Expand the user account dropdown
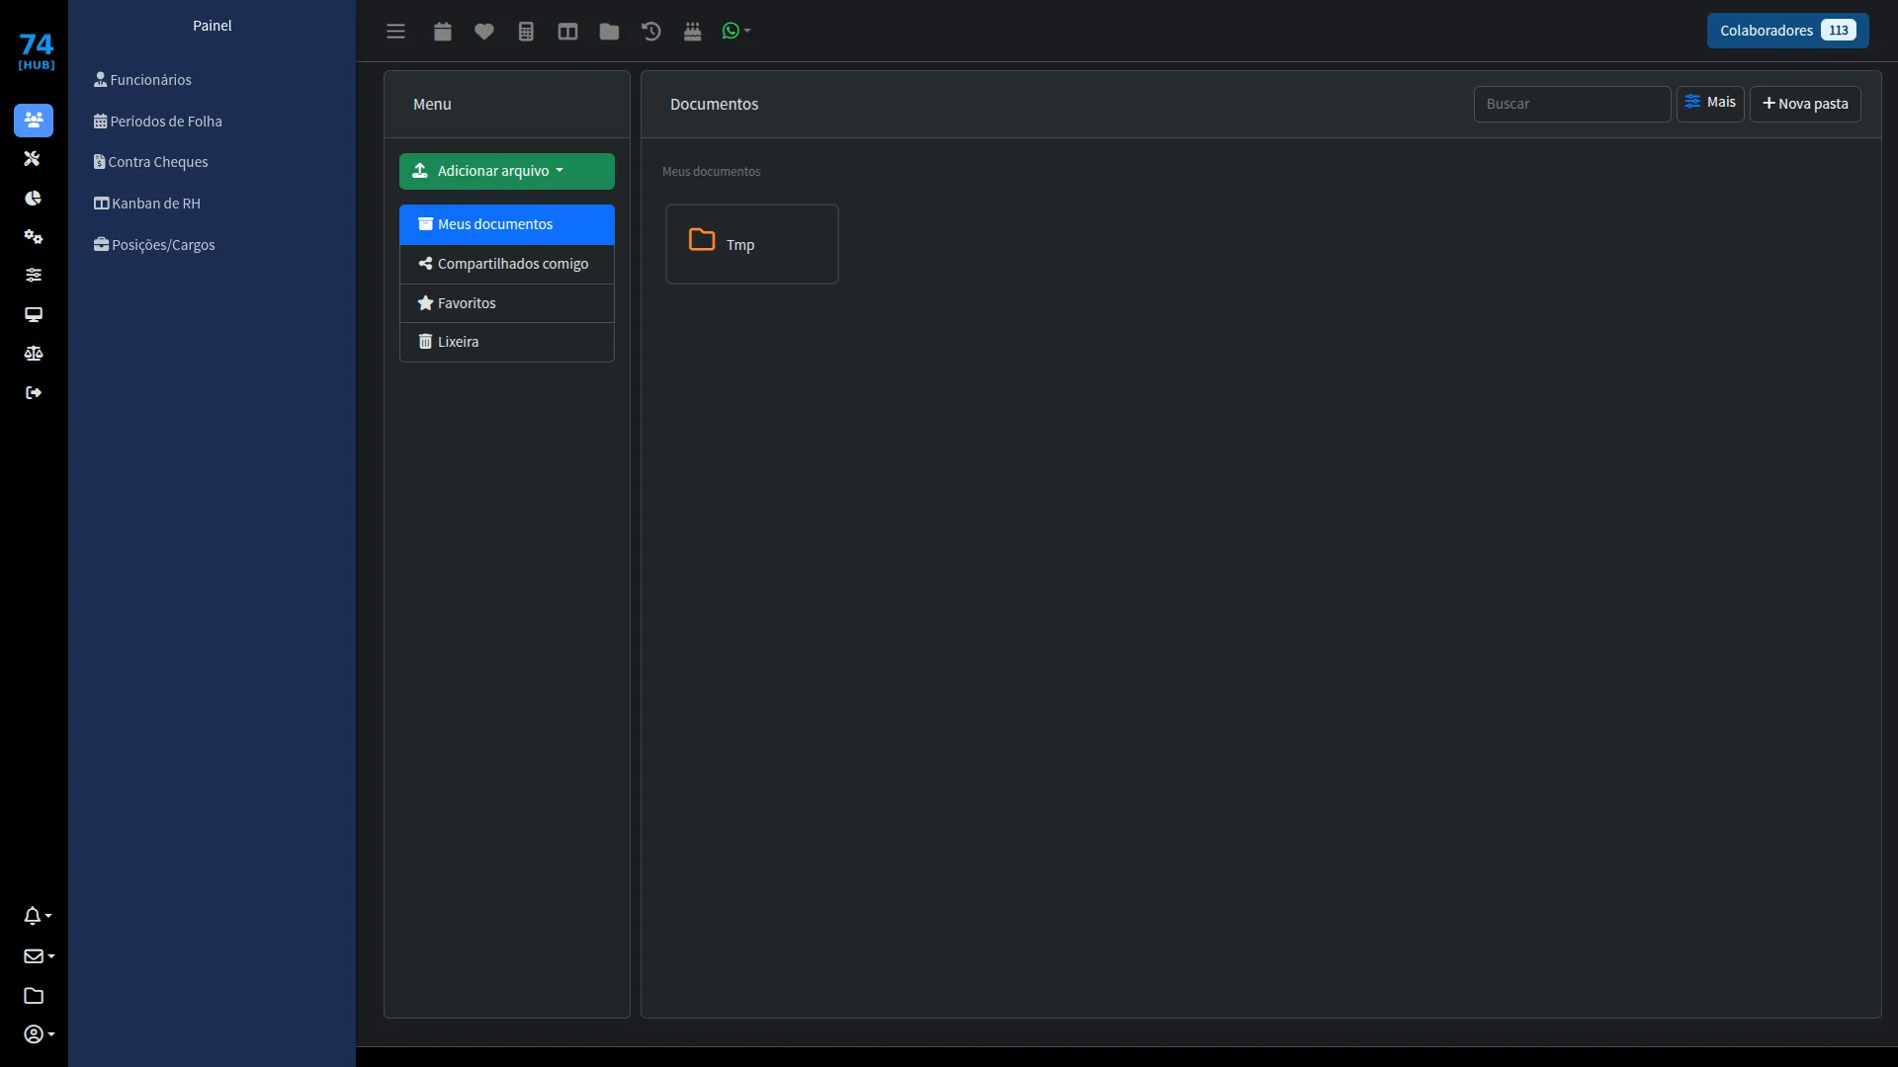Screen dimensions: 1898x1067 [39, 1034]
